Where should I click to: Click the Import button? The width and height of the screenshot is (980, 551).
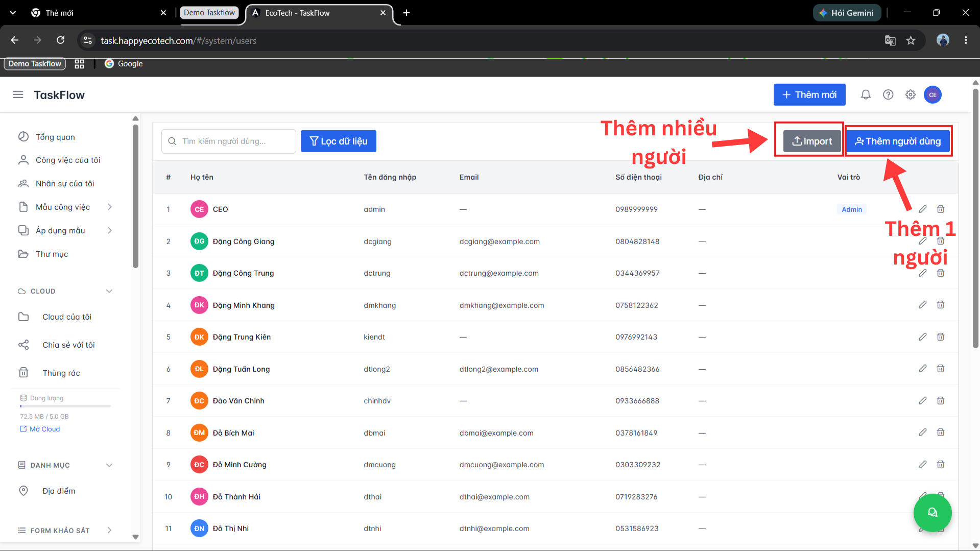tap(812, 141)
